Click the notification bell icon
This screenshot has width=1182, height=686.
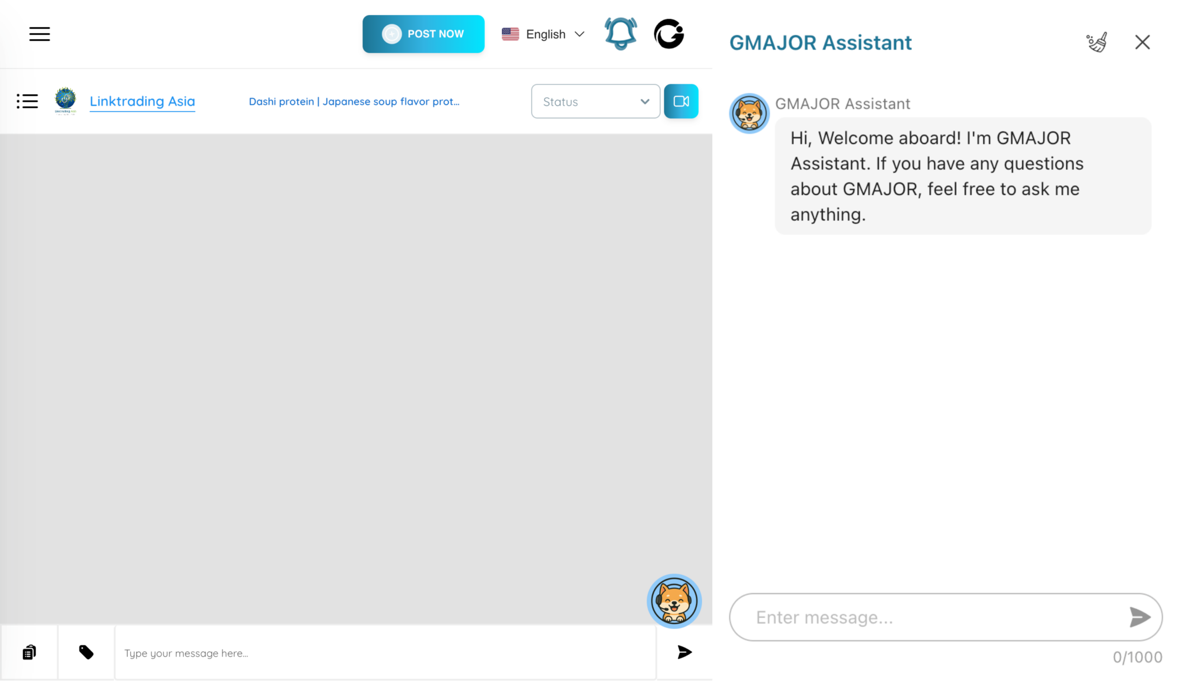pos(620,34)
